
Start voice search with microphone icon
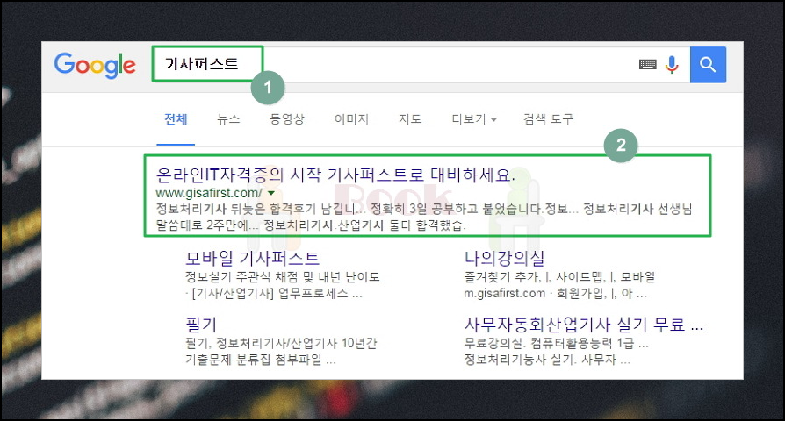click(672, 65)
